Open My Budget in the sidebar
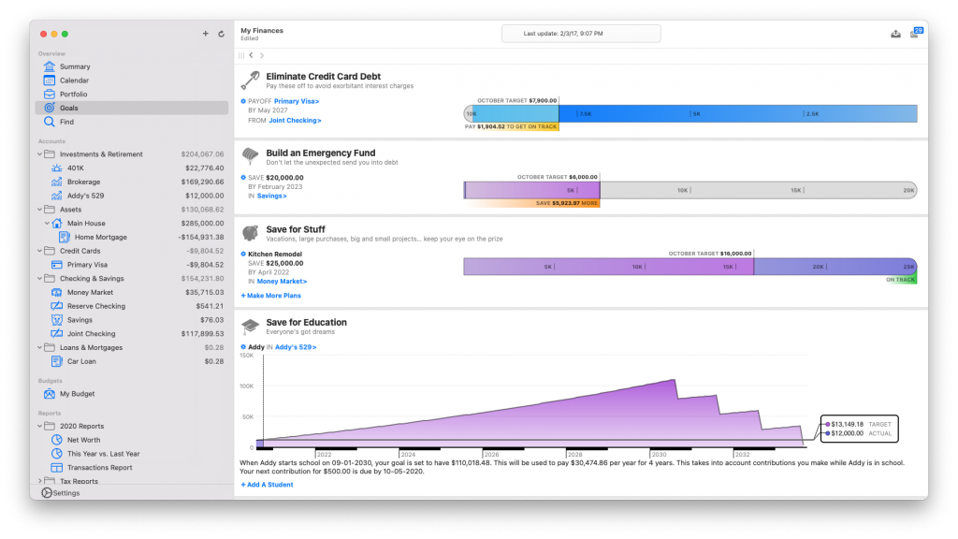This screenshot has width=958, height=539. click(x=131, y=394)
